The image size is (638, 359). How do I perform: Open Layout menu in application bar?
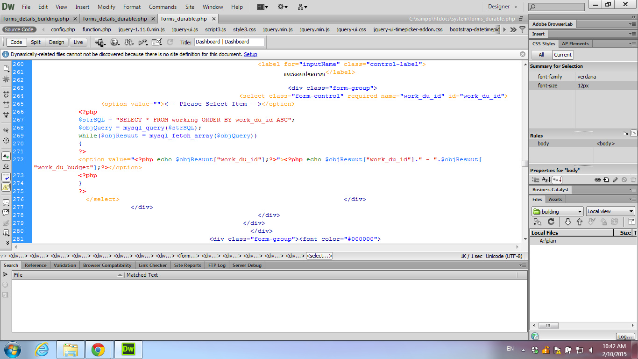tap(262, 7)
